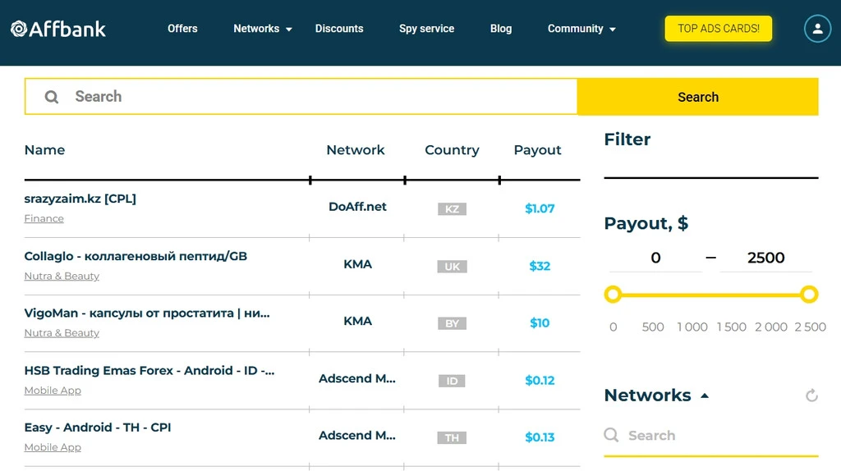Open the Collaglo offer
841x471 pixels.
point(136,256)
